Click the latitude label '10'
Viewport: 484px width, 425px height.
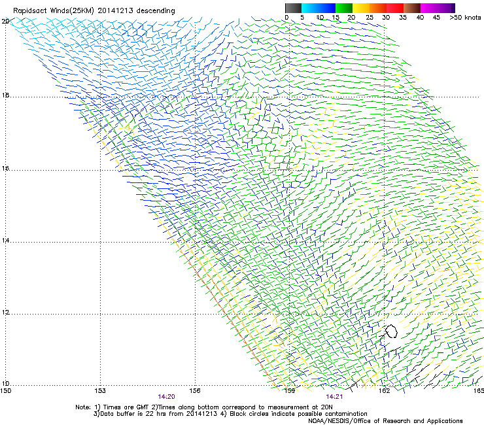(x=5, y=383)
